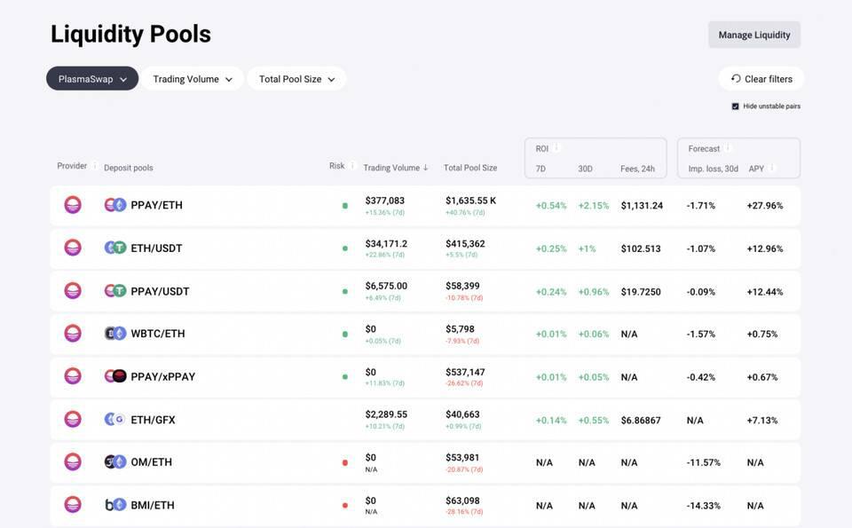
Task: Click PlasmaSwap provider logo in WBTC/ETH row
Action: (x=73, y=334)
